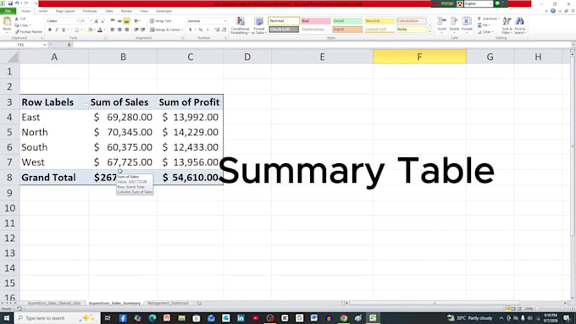Viewport: 576px width, 324px height.
Task: Toggle underline formatting
Action: pos(64,30)
